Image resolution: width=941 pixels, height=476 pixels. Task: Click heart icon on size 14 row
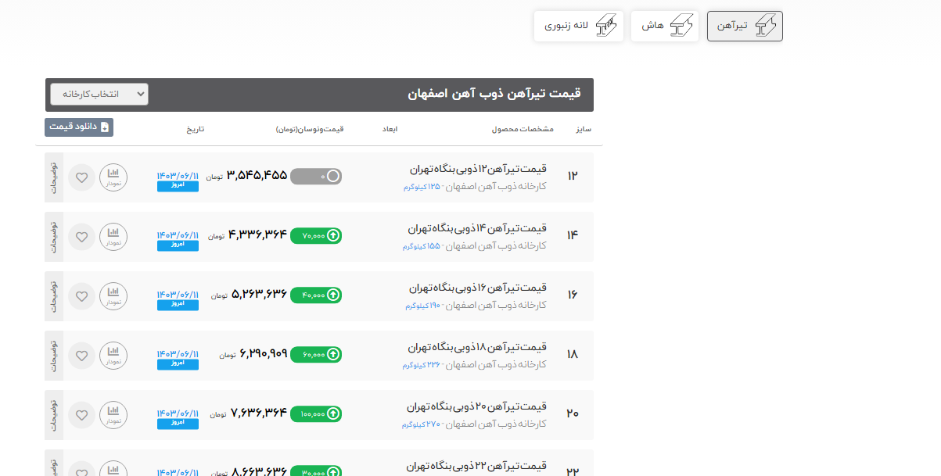click(x=81, y=236)
